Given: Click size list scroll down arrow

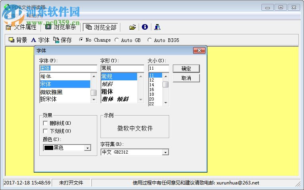Looking at the screenshot, I should click(166, 103).
